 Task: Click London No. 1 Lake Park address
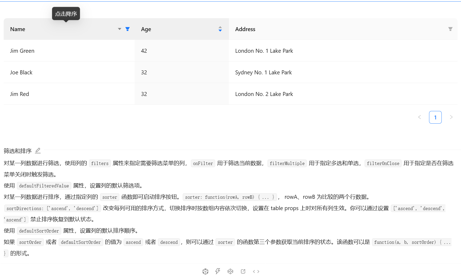(343, 51)
